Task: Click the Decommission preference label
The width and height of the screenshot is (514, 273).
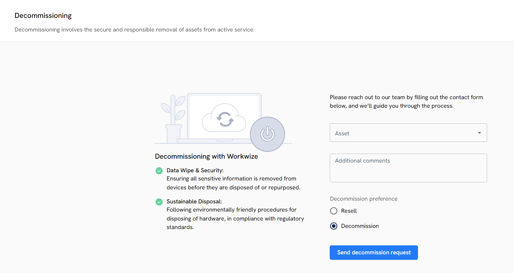Action: click(364, 199)
